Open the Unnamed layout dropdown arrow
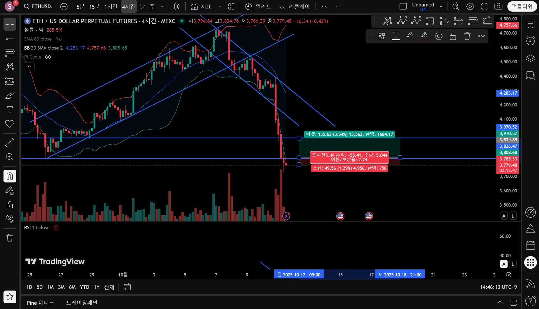This screenshot has height=309, width=539. 441,6
